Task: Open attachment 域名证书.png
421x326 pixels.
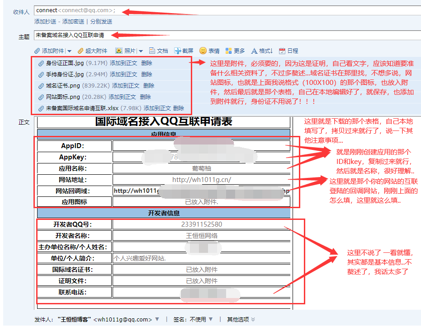Action: pyautogui.click(x=63, y=86)
